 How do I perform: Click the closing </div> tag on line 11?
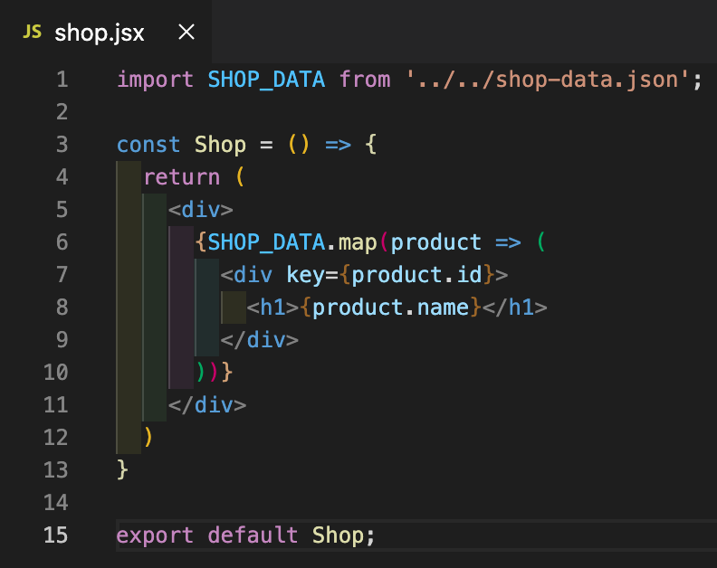tap(207, 405)
